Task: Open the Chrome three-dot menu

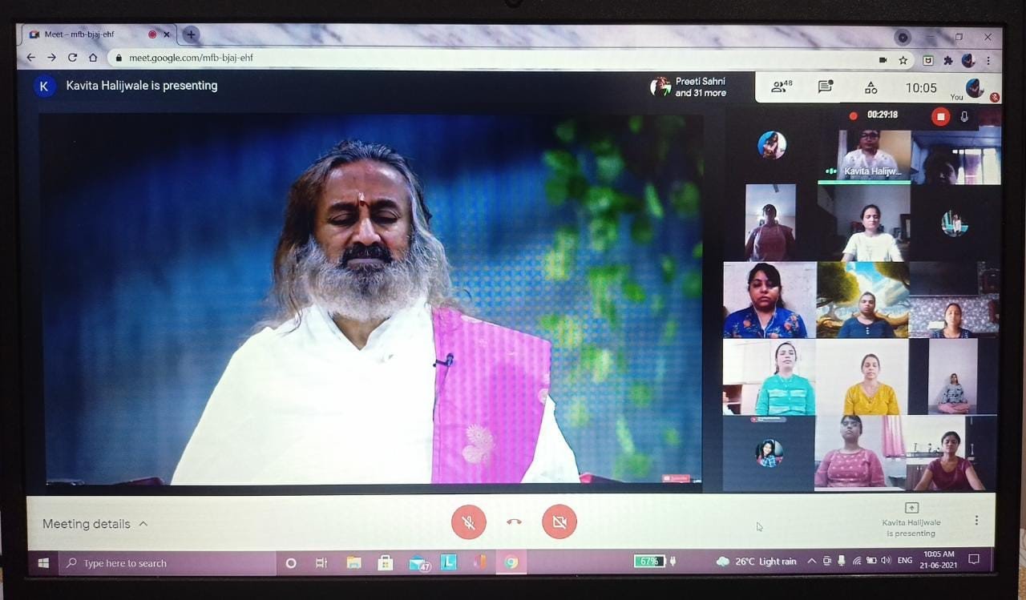Action: click(988, 60)
